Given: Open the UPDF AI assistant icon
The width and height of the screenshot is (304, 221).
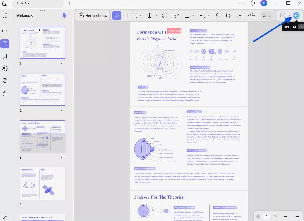Looking at the screenshot, I should pos(296,15).
